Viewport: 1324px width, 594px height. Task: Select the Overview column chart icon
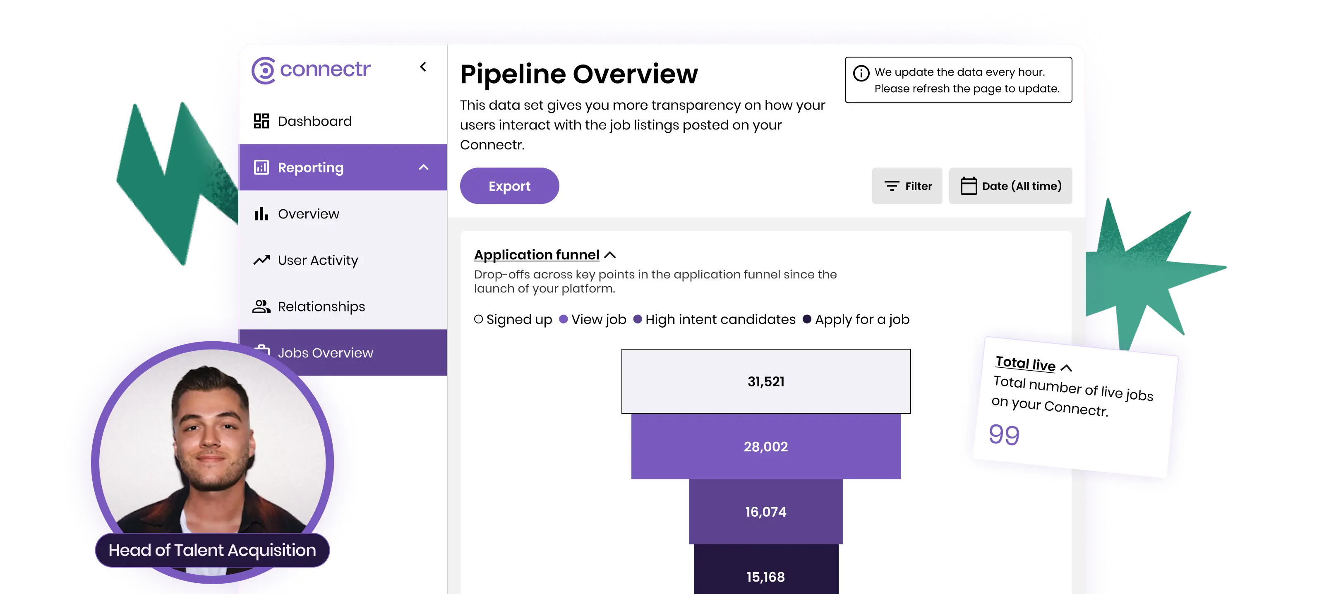click(x=261, y=214)
